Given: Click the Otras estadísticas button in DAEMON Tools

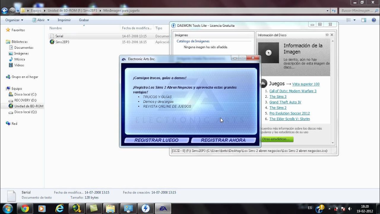Looking at the screenshot, I should (277, 139).
